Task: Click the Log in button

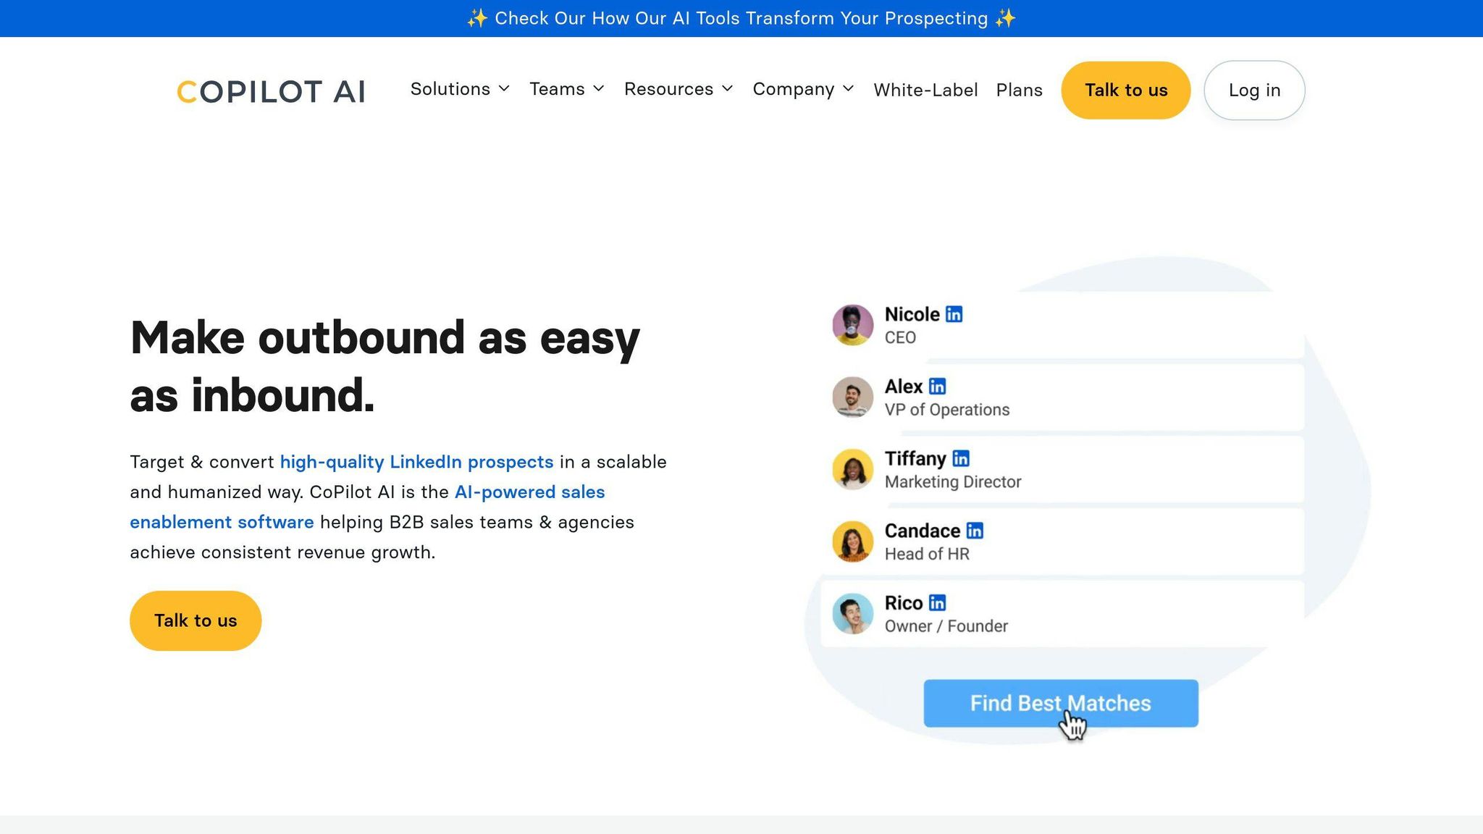Action: (1254, 90)
